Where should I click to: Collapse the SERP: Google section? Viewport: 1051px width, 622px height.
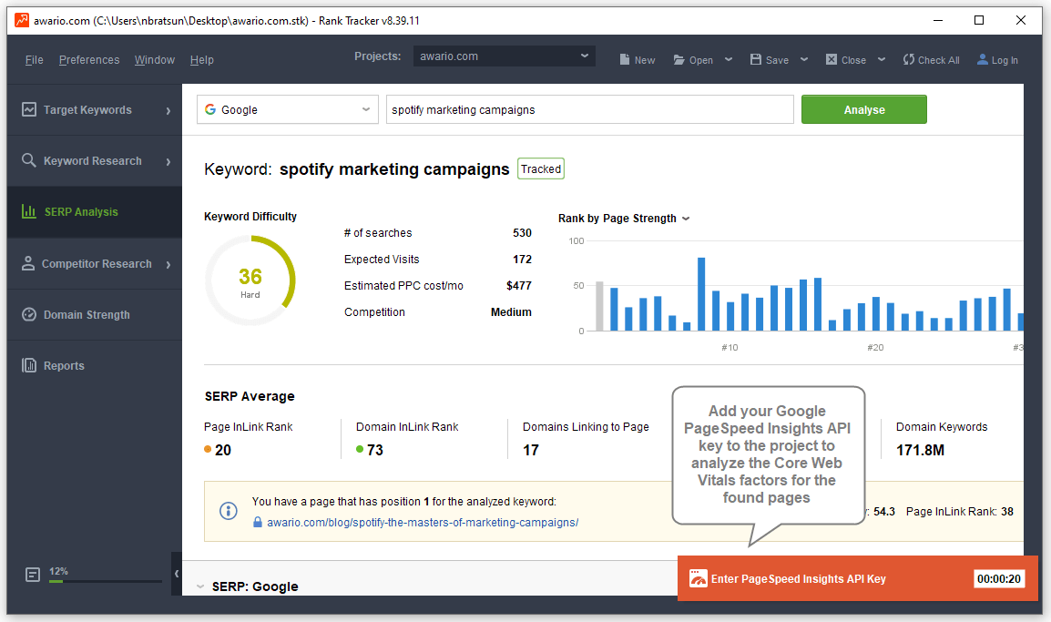(200, 586)
